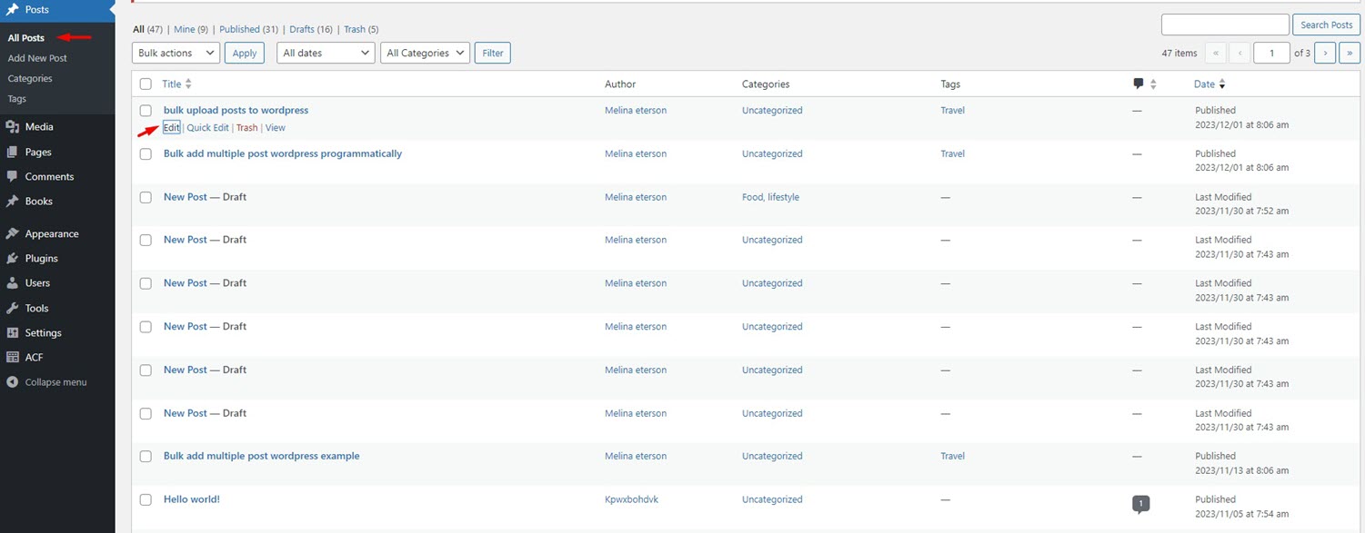Open the Add New Post submenu item

point(37,58)
